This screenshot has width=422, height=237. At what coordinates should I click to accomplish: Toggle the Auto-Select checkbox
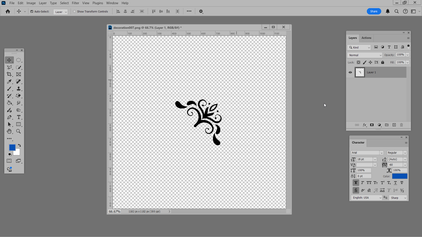point(32,12)
